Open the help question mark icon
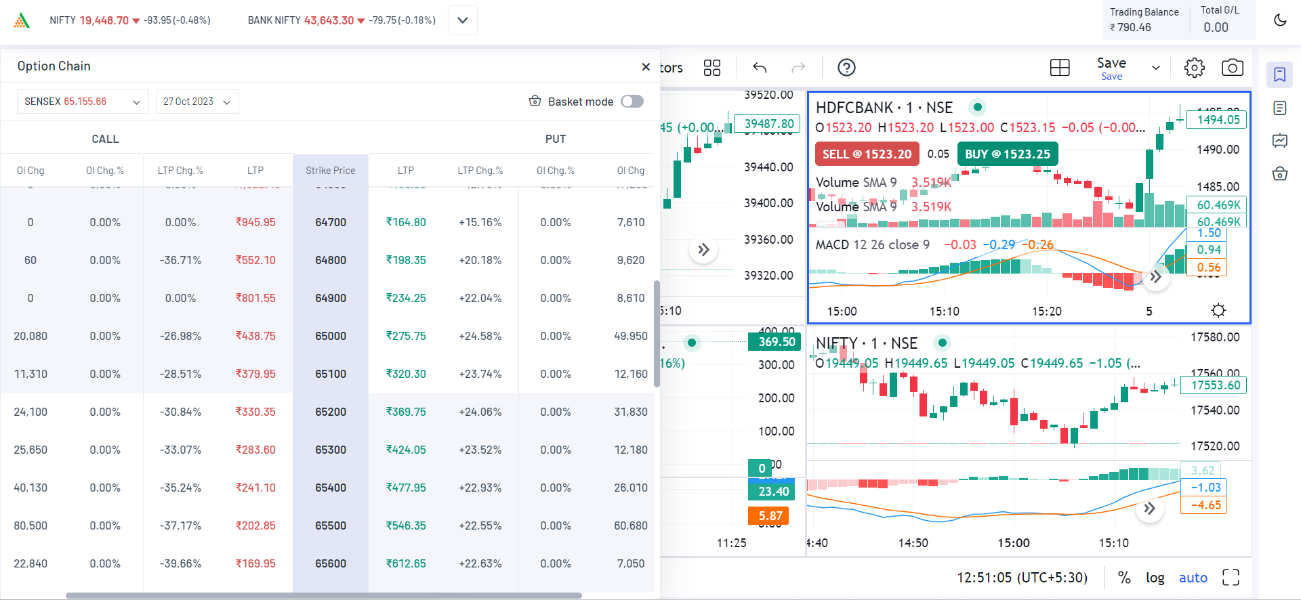1301x600 pixels. coord(846,68)
